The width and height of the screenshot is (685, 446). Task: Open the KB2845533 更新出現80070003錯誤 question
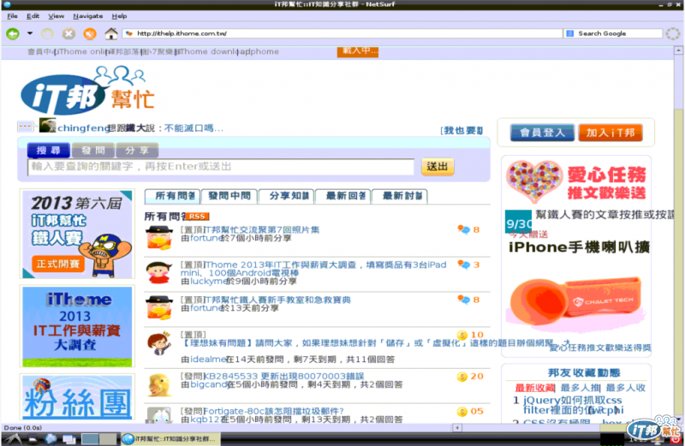tap(284, 376)
